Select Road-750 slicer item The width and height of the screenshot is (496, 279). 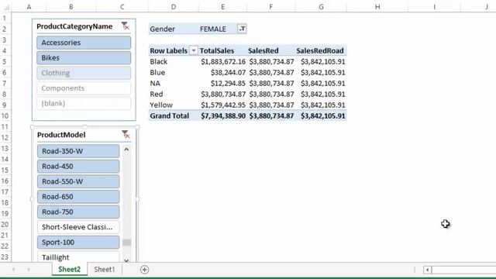tap(78, 212)
